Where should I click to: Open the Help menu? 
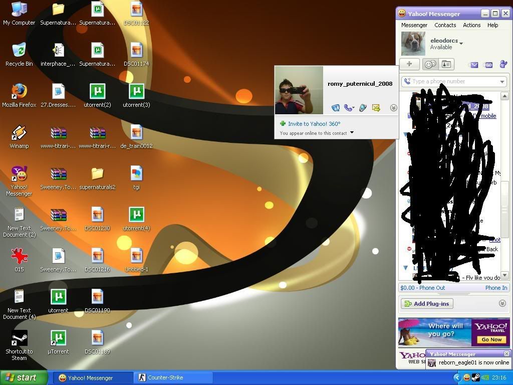pyautogui.click(x=493, y=25)
